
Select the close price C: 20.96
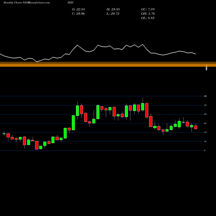pyautogui.click(x=78, y=14)
